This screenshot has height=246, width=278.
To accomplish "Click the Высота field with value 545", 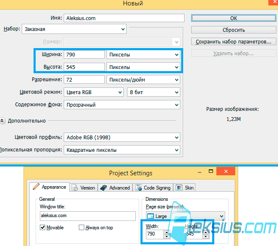I will (84, 67).
